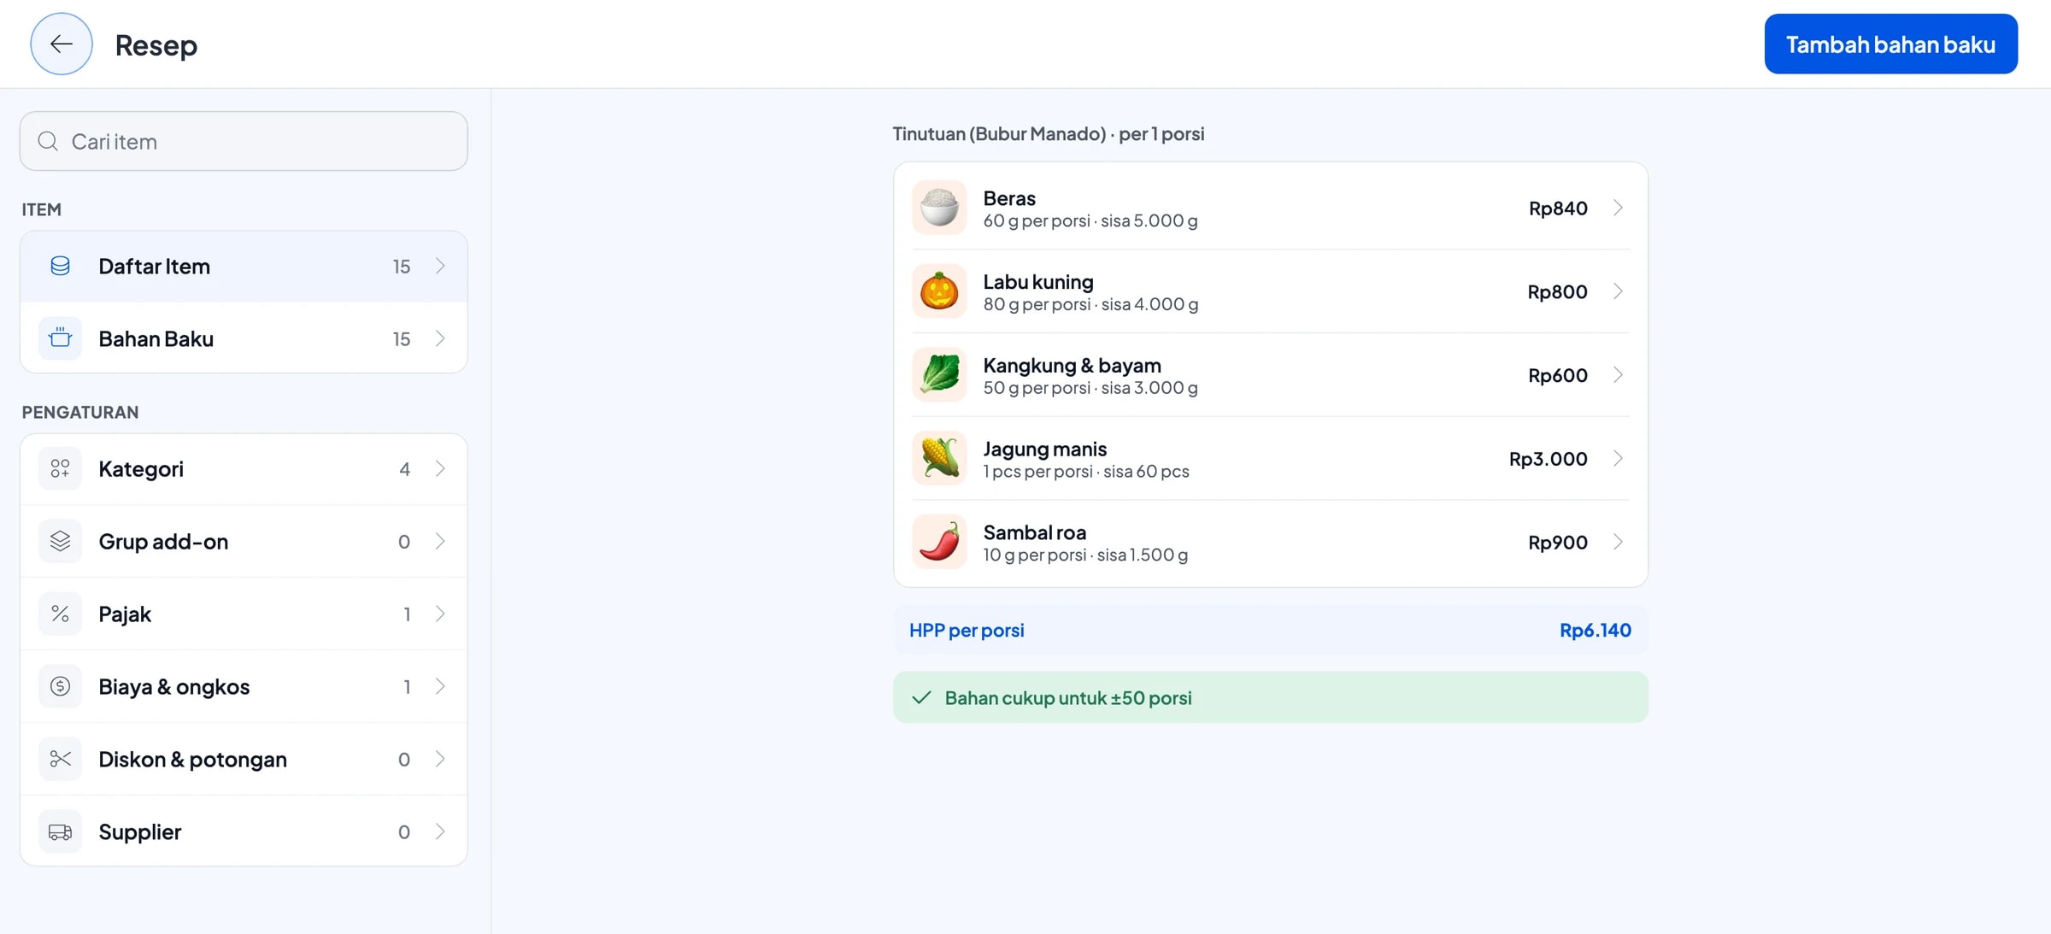Click the checkmark in stock status banner
This screenshot has height=934, width=2051.
[x=921, y=697]
